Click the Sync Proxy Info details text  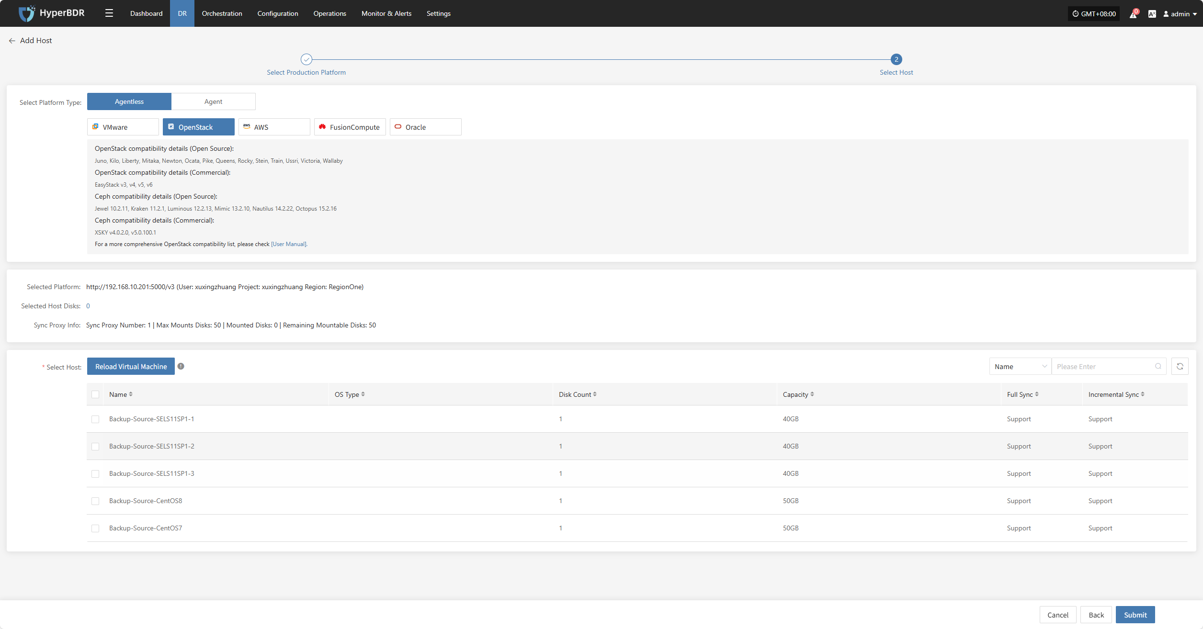point(231,325)
